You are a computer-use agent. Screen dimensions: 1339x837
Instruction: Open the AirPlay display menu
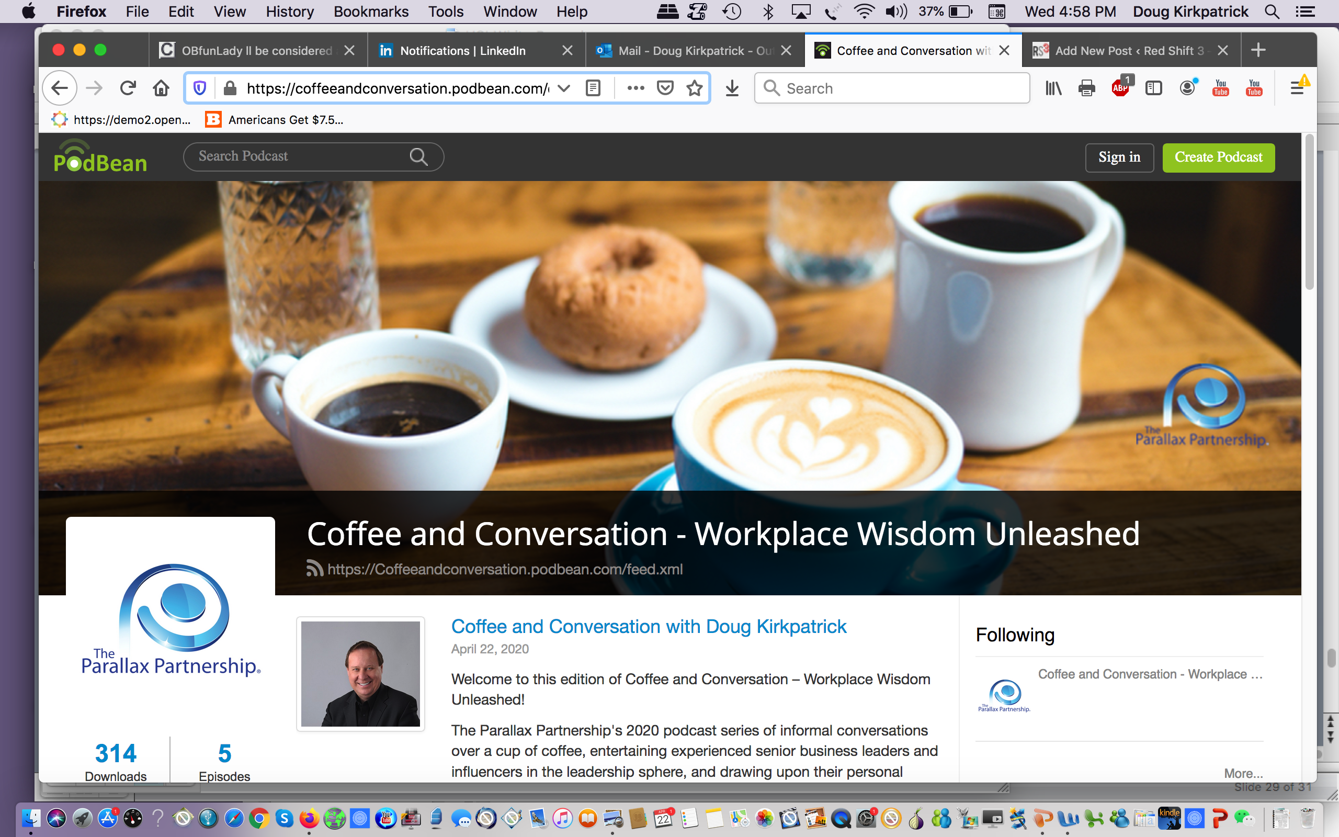801,12
